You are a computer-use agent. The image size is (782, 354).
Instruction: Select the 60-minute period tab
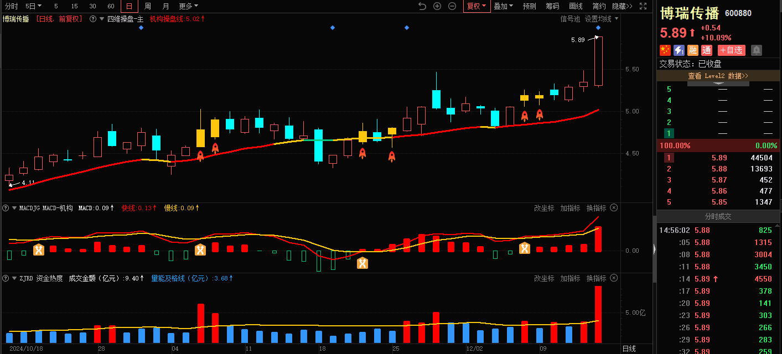[x=111, y=6]
